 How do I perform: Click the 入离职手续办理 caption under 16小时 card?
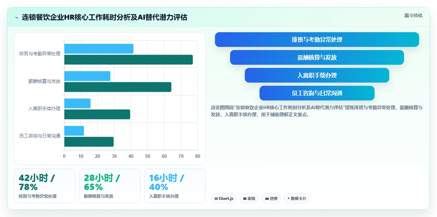coord(164,196)
